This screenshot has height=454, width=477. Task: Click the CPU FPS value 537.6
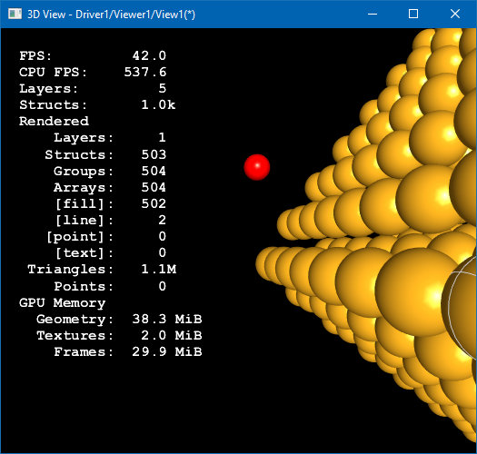pyautogui.click(x=145, y=72)
